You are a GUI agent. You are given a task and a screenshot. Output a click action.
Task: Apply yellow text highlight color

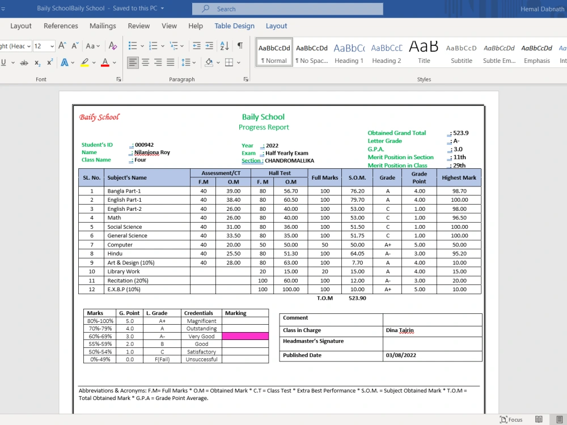click(x=84, y=62)
